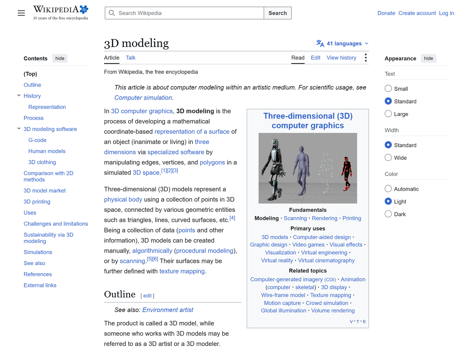Open the polygons link

point(212,162)
